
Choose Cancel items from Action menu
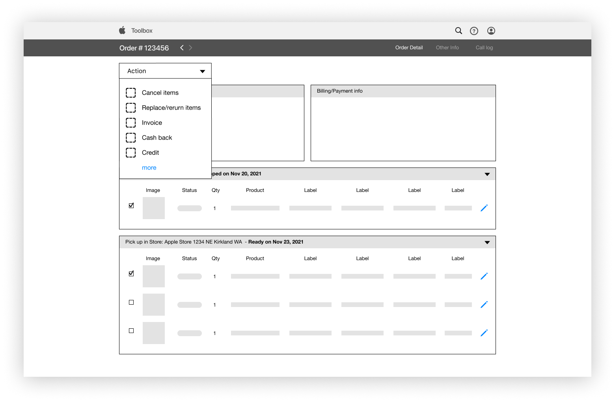tap(160, 93)
